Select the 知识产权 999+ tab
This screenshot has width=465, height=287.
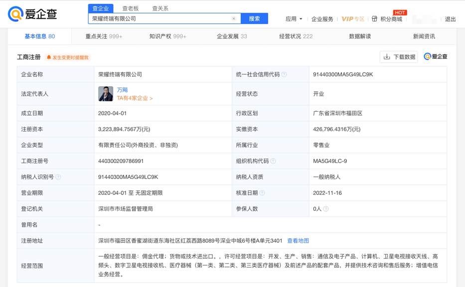168,36
